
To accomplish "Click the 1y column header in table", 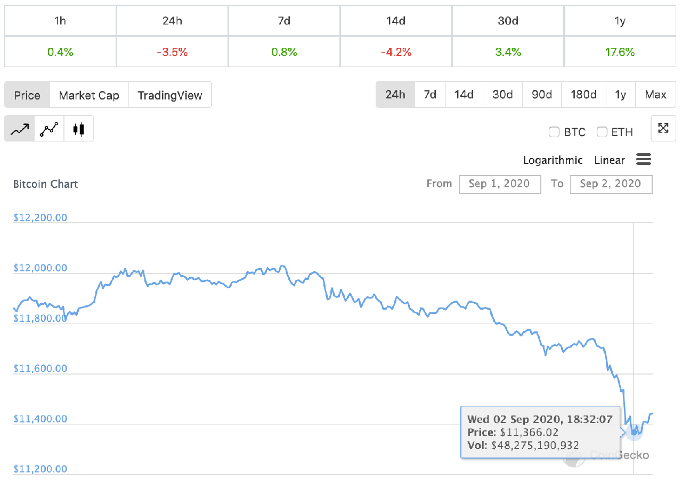I will (x=620, y=21).
